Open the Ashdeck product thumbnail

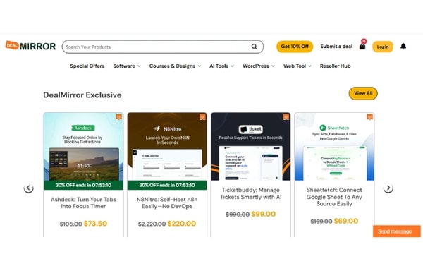83,147
